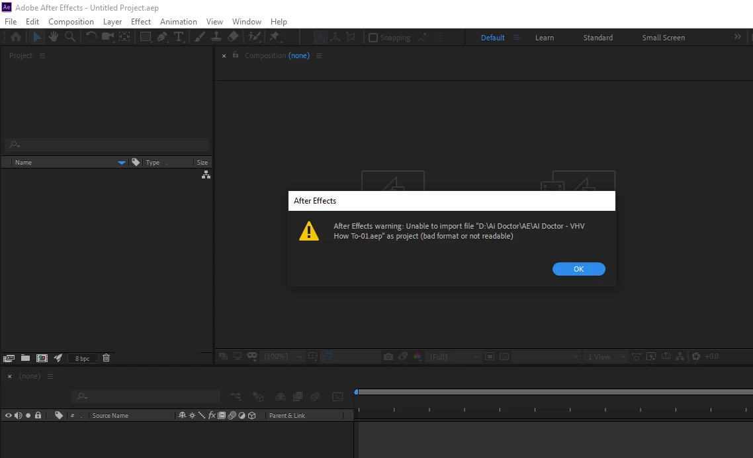Image resolution: width=753 pixels, height=458 pixels.
Task: Click the Lock column icon
Action: pyautogui.click(x=38, y=415)
